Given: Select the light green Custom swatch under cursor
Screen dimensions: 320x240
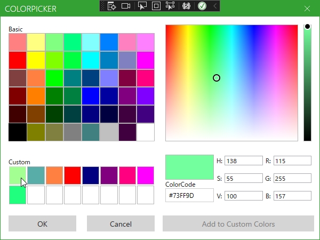Looking at the screenshot, I should pos(18,175).
